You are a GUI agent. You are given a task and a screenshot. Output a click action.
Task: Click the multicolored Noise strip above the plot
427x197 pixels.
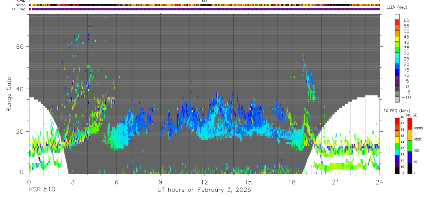[204, 5]
